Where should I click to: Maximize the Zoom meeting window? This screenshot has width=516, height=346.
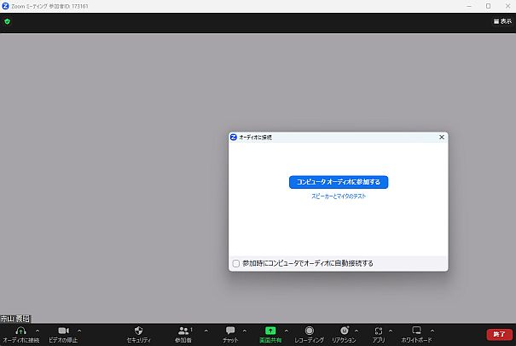tap(489, 6)
